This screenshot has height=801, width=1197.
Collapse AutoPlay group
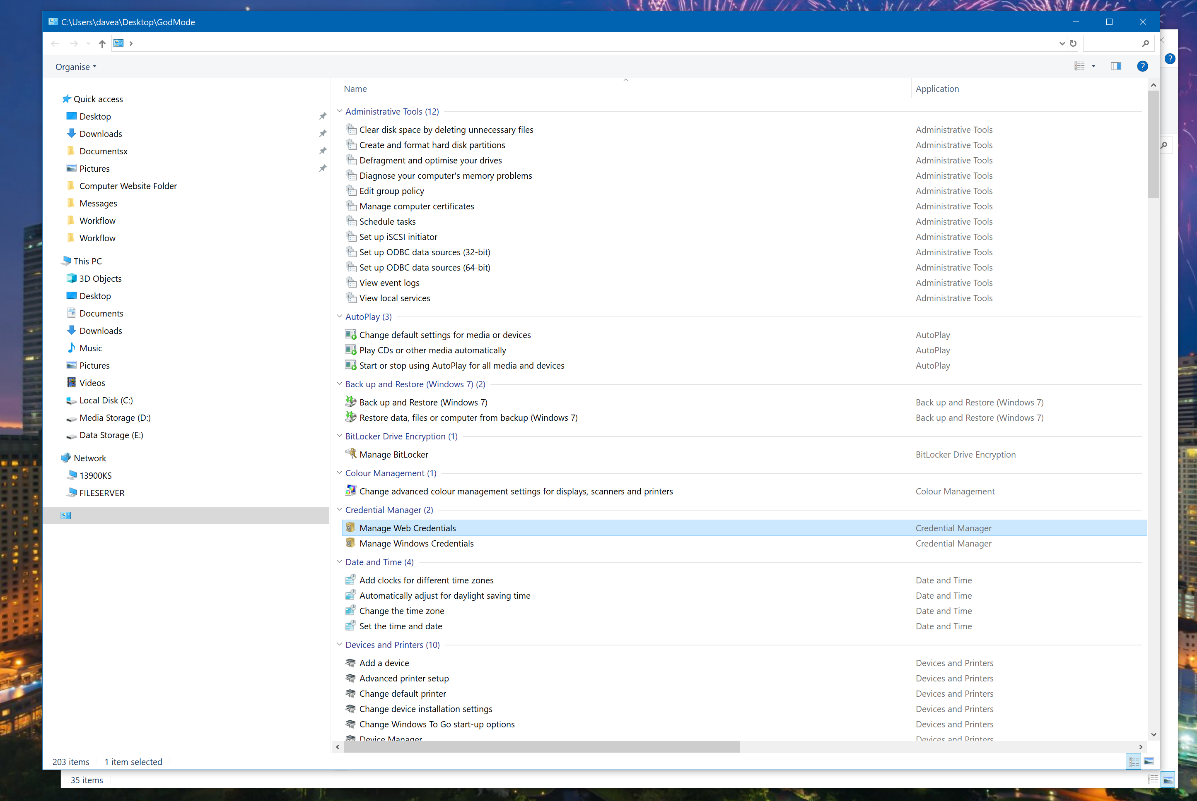(x=340, y=316)
